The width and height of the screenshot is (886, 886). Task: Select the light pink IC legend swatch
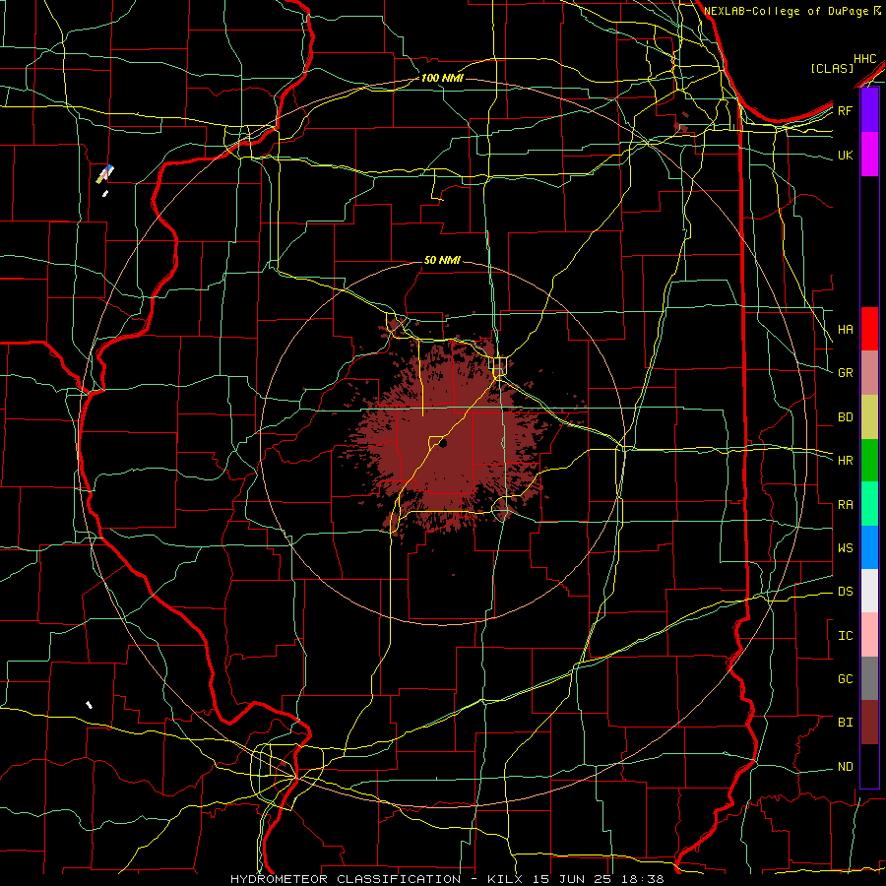[x=869, y=635]
